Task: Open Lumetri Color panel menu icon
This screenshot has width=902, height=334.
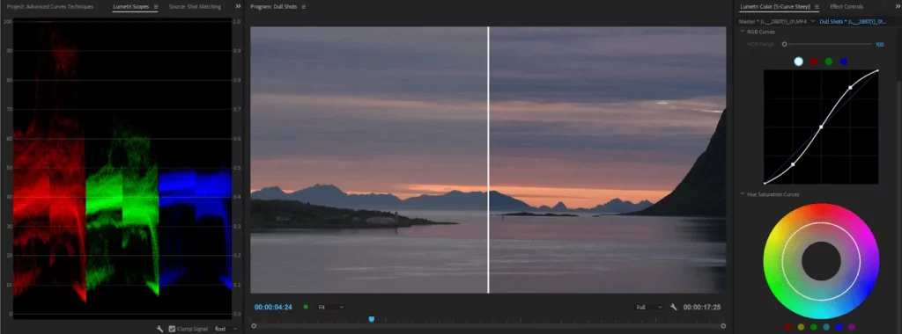Action: (x=817, y=7)
